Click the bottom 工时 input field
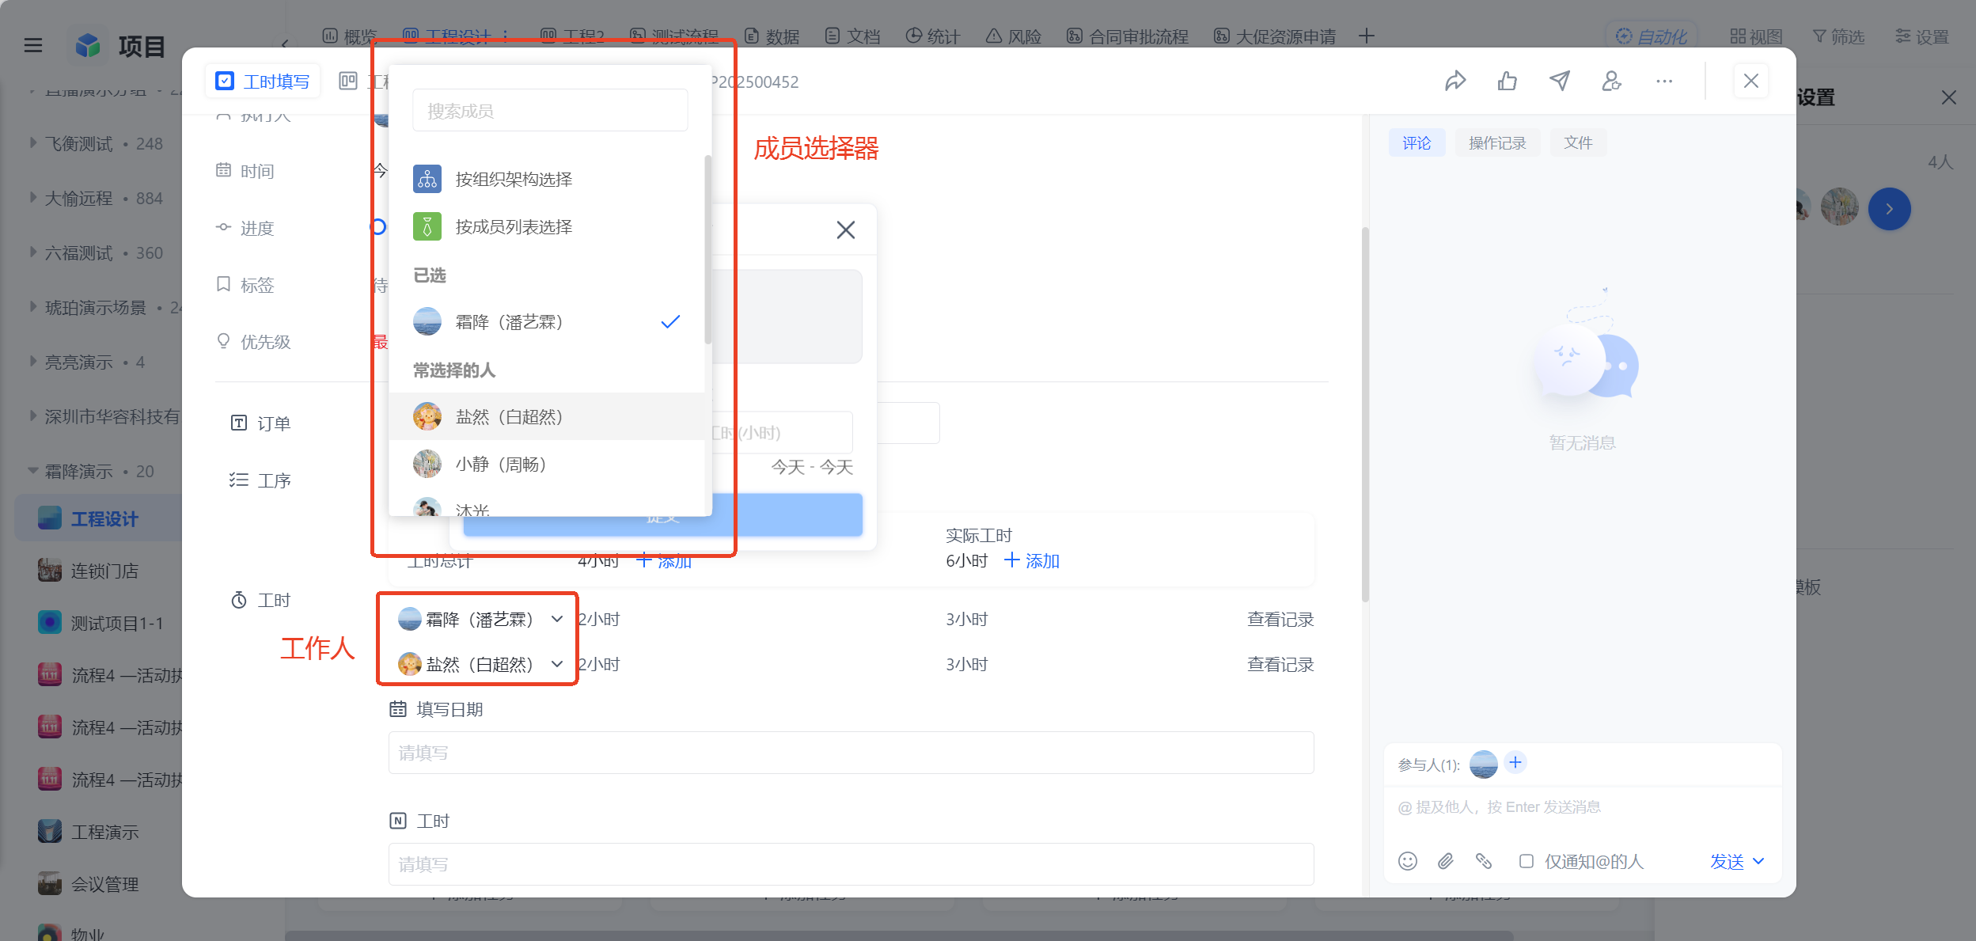 [851, 864]
